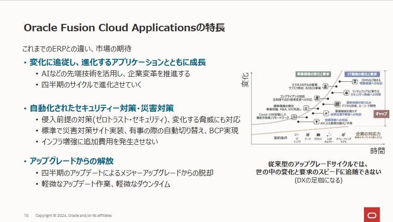Click the icon beside Covid-19 リモートワーク label
393x222 pixels.
click(294, 117)
